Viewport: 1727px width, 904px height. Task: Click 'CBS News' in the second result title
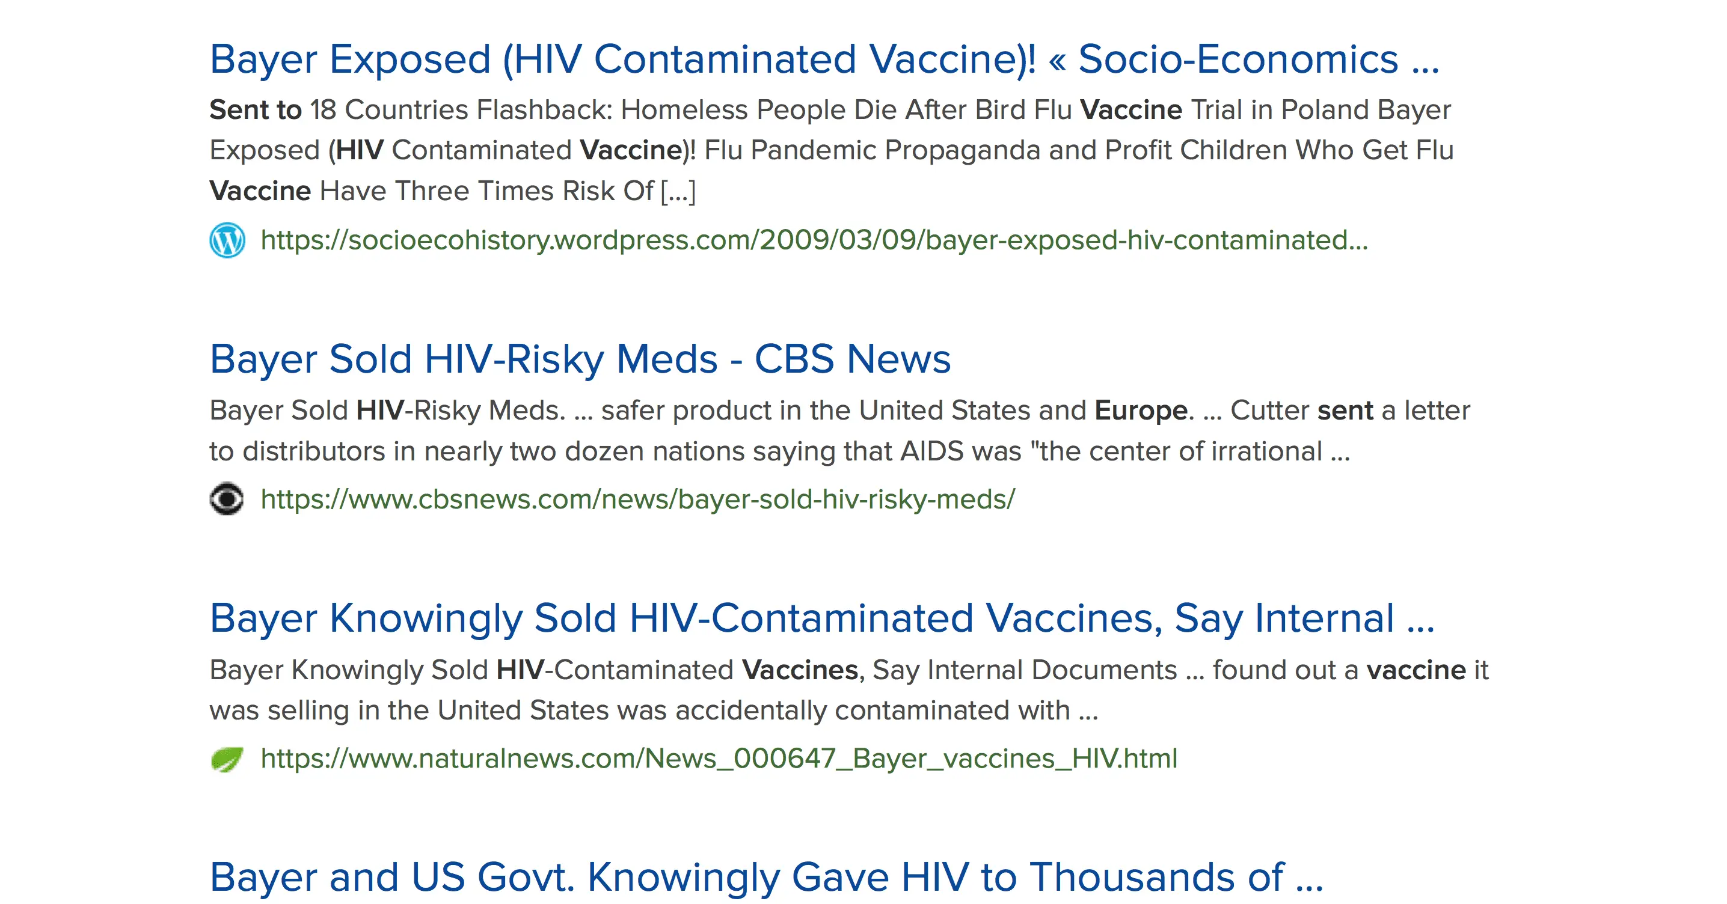pos(852,358)
